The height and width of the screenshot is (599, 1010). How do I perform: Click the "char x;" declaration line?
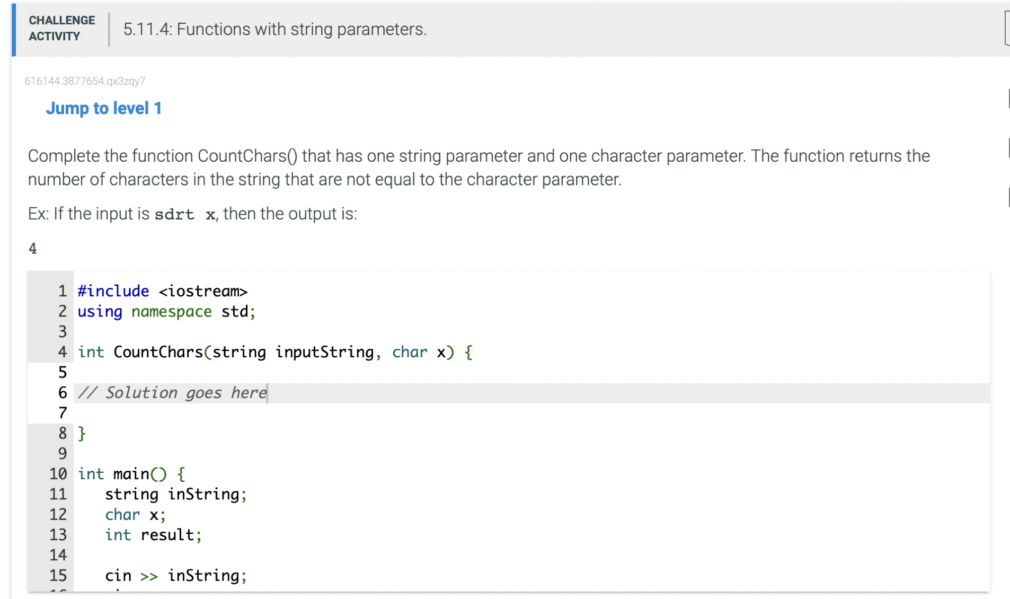[x=135, y=514]
